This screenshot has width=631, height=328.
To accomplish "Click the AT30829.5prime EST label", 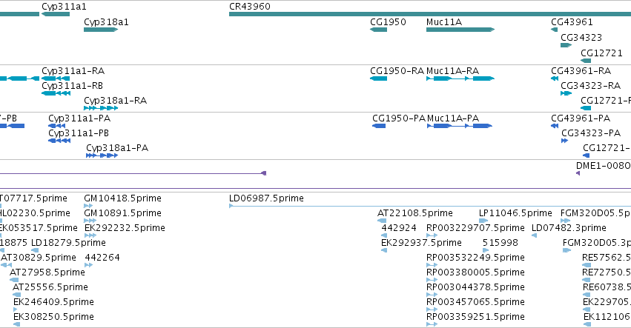I will [39, 258].
